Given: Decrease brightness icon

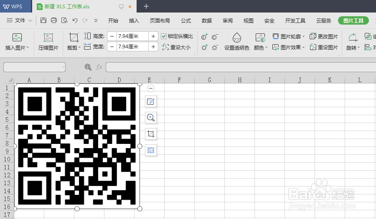Looking at the screenshot, I should (x=215, y=48).
